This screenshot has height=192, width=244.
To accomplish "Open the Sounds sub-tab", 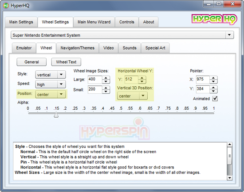I will coord(130,48).
